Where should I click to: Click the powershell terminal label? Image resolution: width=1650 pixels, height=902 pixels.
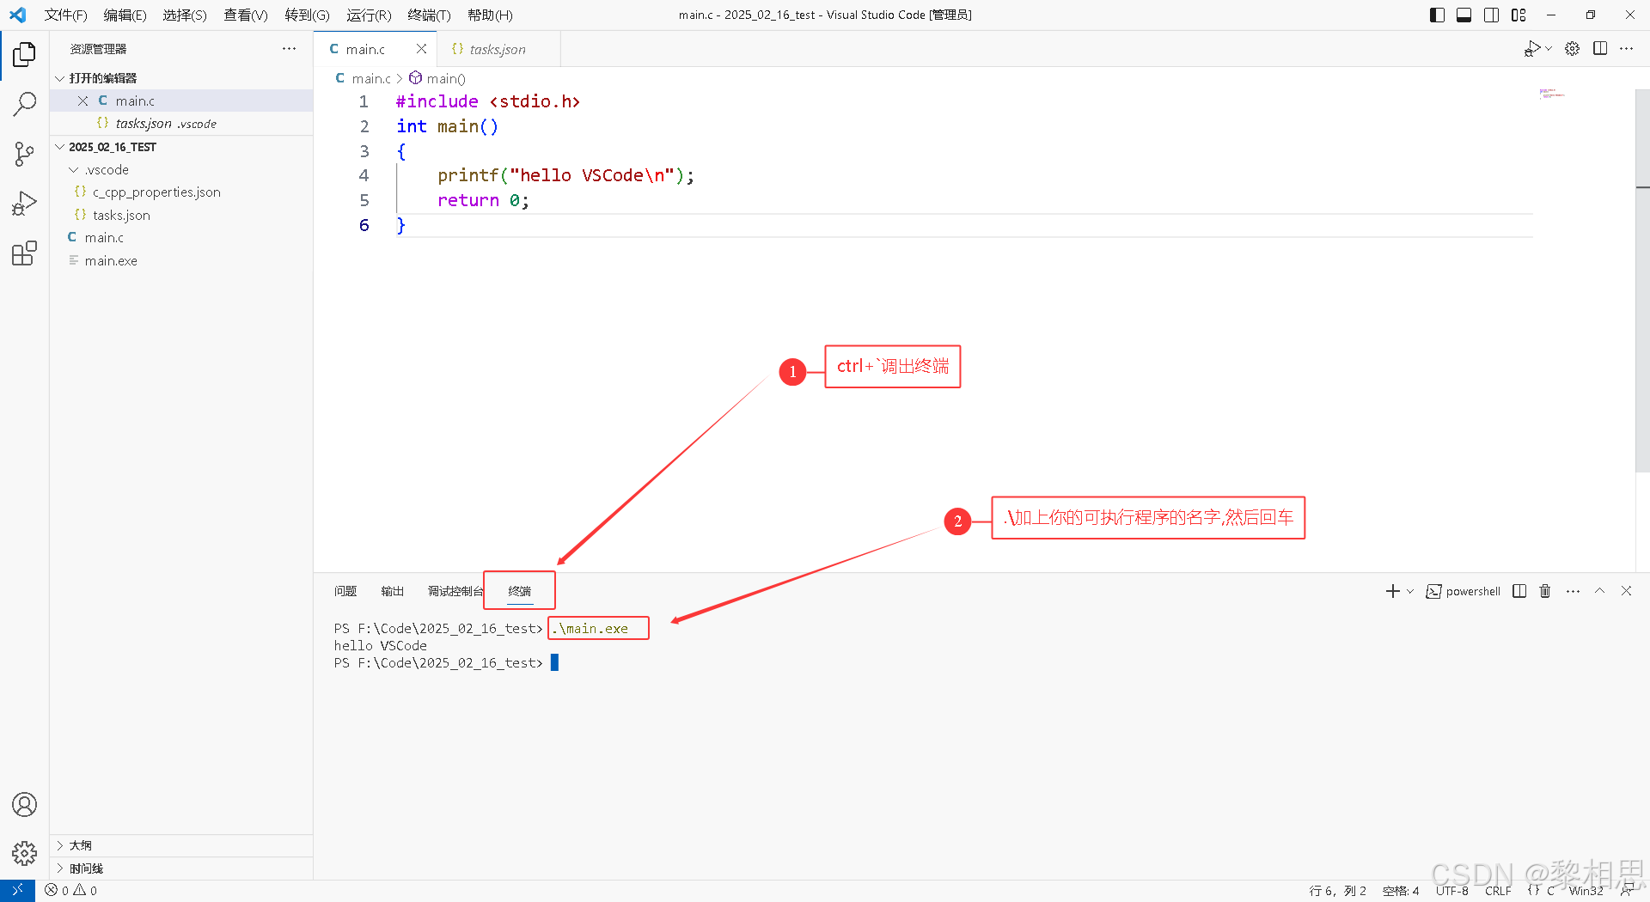tap(1464, 591)
